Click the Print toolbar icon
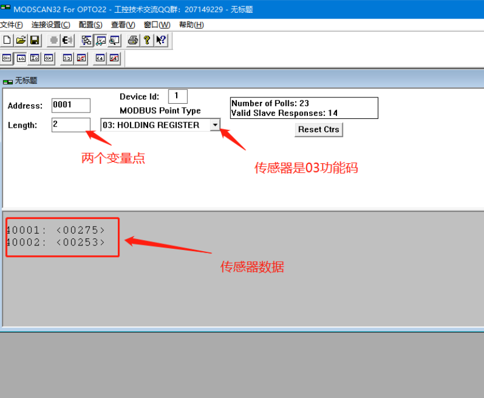 [x=133, y=40]
